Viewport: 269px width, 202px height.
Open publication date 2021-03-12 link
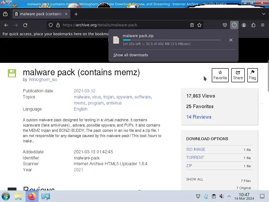pos(84,91)
